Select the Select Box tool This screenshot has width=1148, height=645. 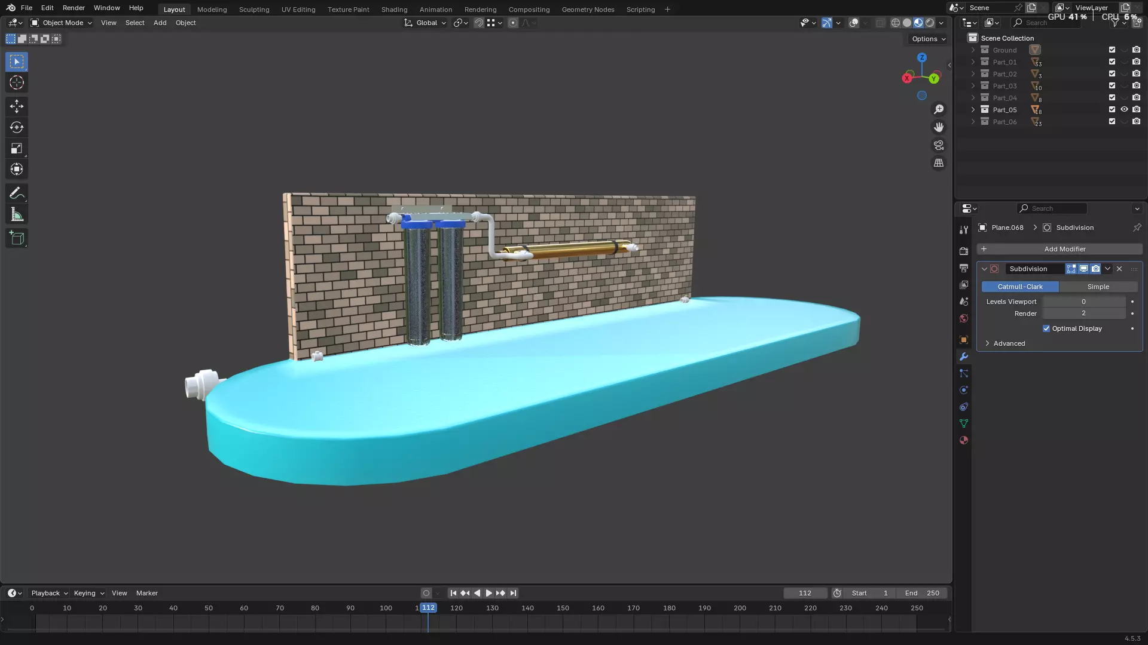click(17, 62)
